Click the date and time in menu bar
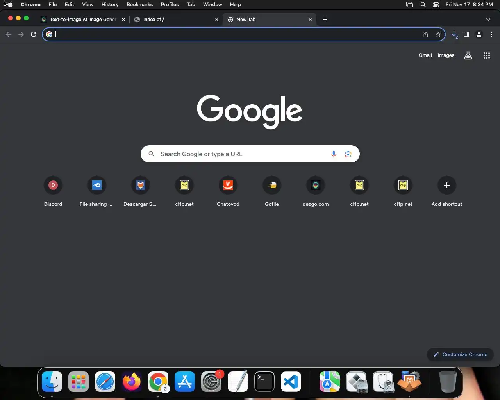 (469, 4)
